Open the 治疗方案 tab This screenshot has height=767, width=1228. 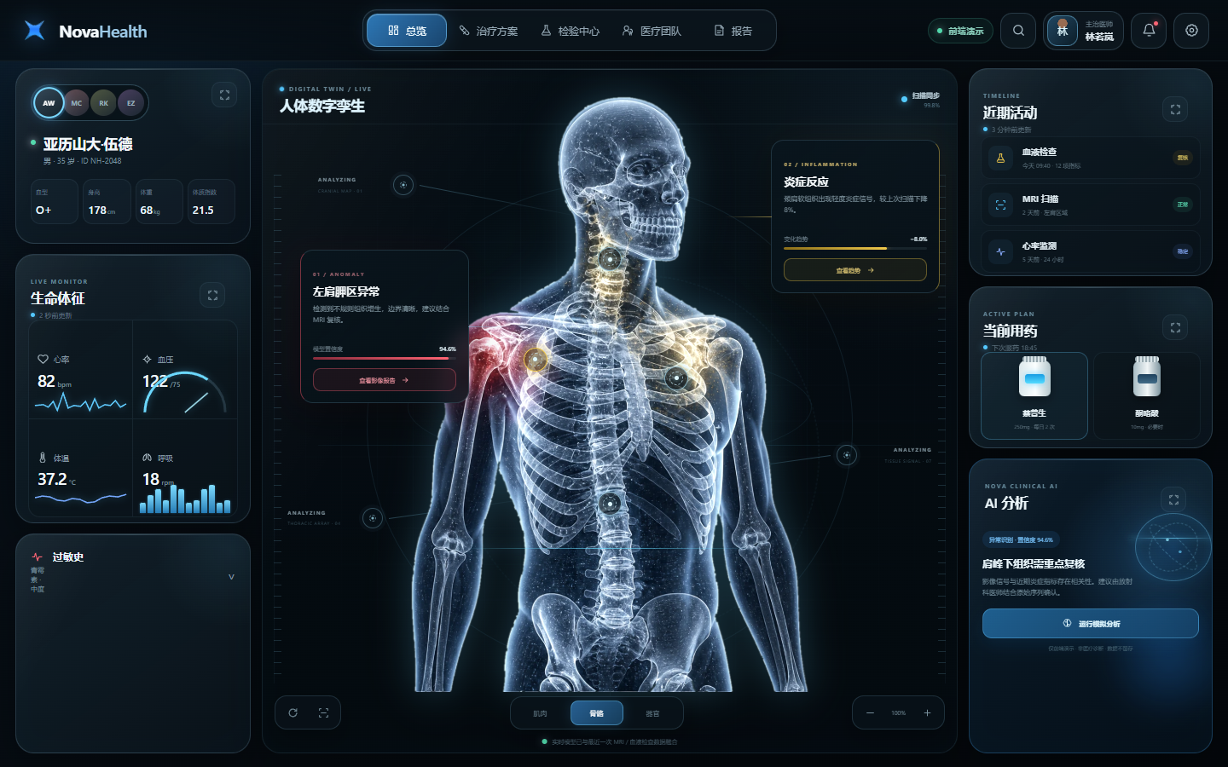coord(489,31)
